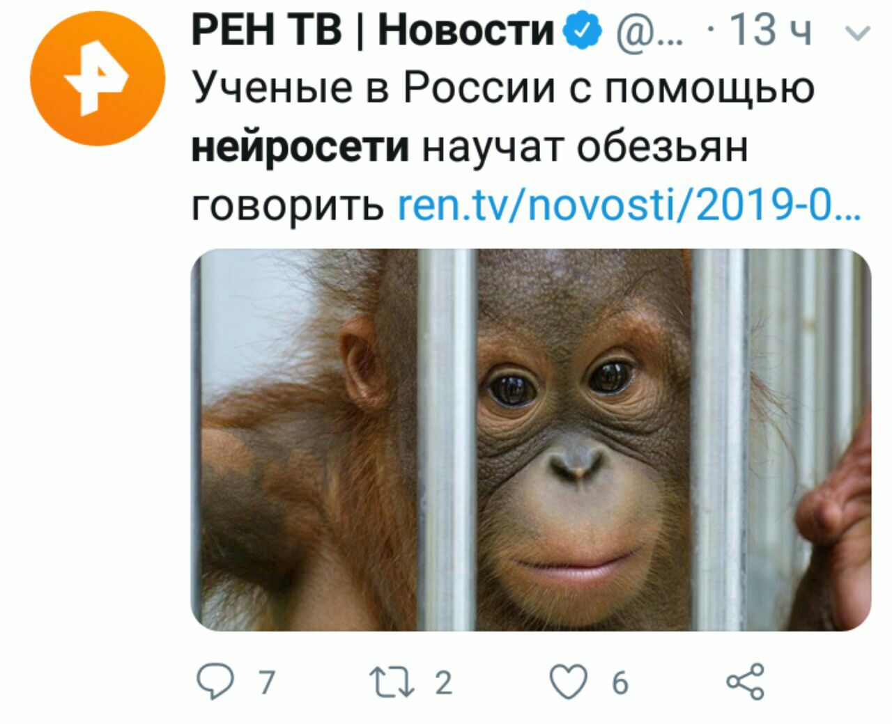The width and height of the screenshot is (892, 724).
Task: Click the reply count 7
Action: coord(266,682)
